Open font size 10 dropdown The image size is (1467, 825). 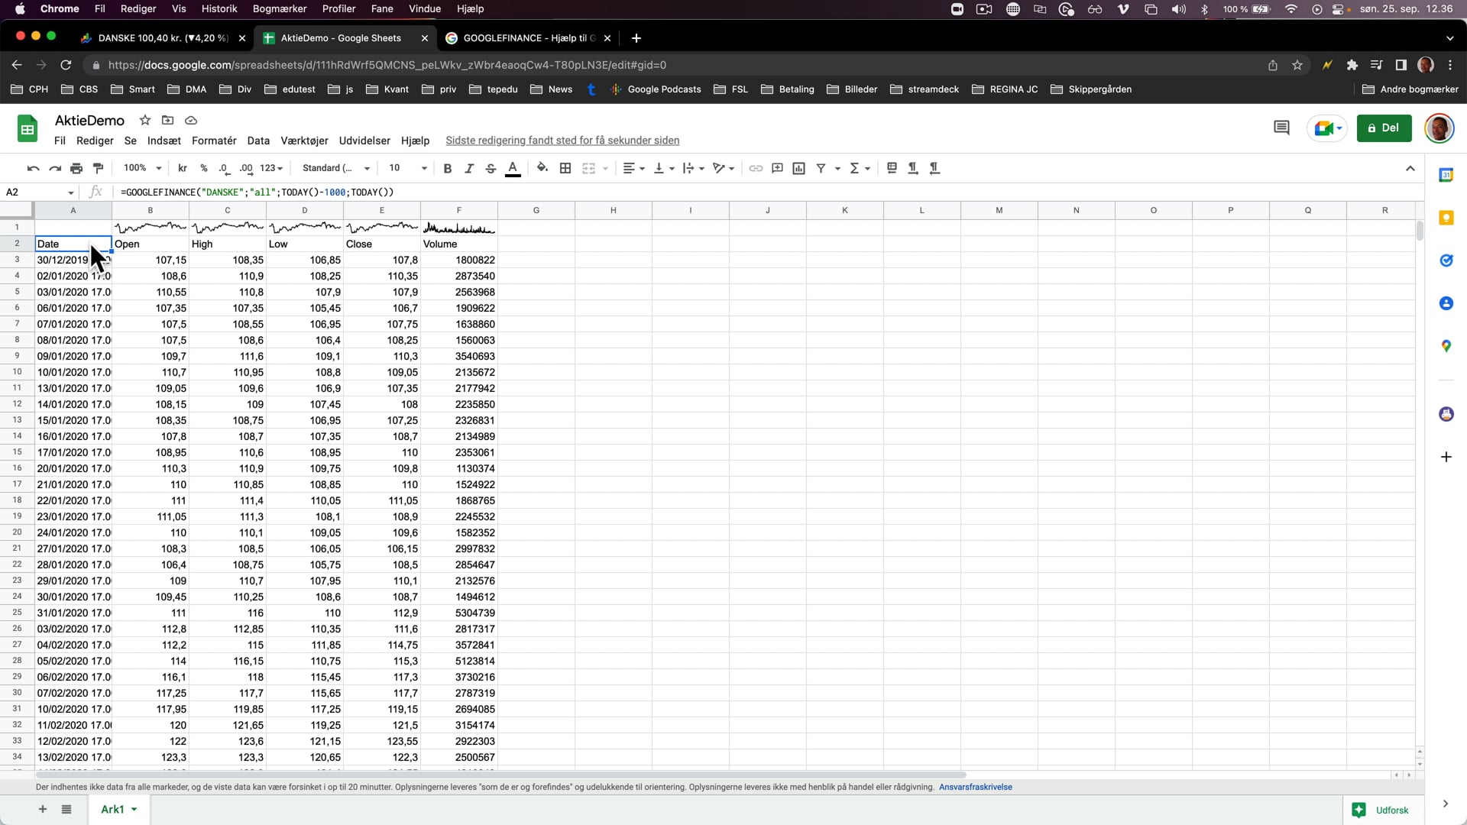[x=408, y=168]
